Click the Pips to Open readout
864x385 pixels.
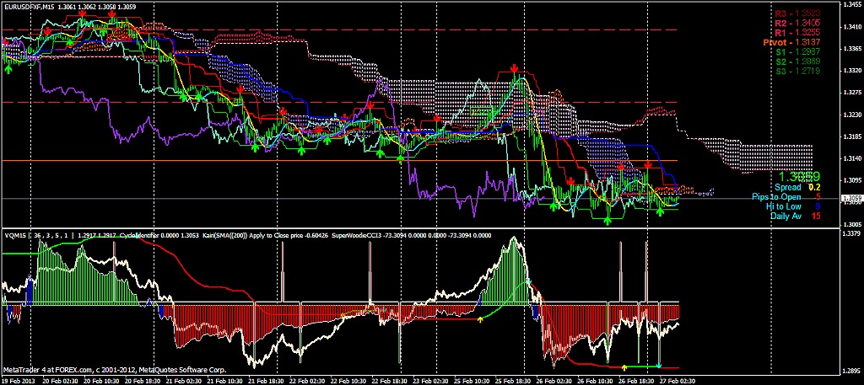pos(786,197)
